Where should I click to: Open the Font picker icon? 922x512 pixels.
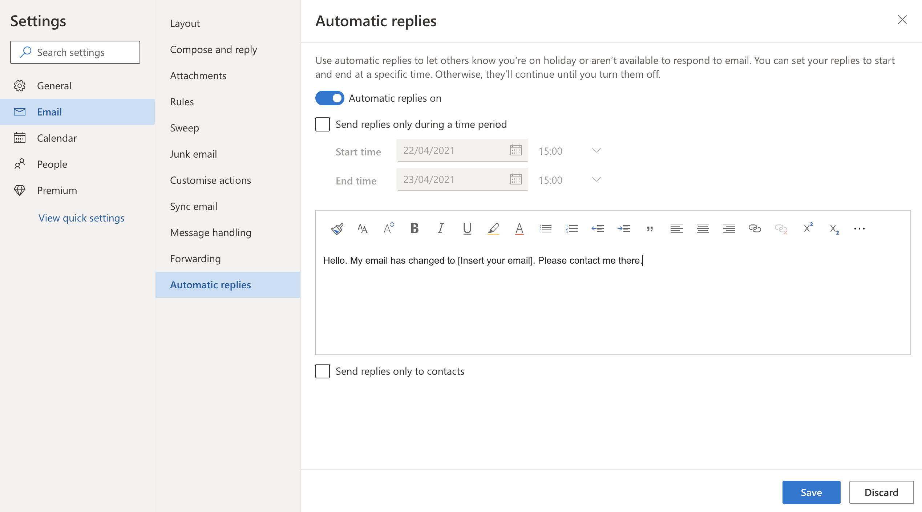point(363,229)
